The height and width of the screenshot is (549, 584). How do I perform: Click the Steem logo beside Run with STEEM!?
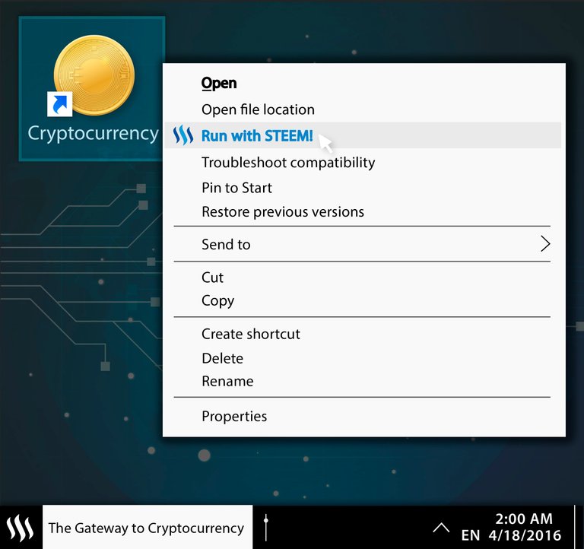(x=182, y=135)
